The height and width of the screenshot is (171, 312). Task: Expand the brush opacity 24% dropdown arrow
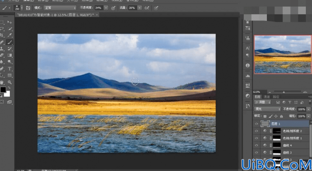(106, 8)
